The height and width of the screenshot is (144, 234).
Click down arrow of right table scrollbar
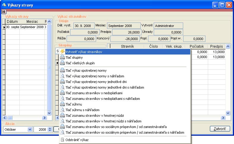(228, 113)
